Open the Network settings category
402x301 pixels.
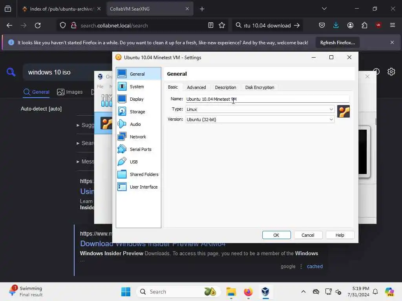click(139, 137)
